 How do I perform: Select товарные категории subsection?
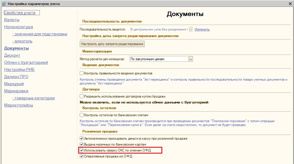point(34,98)
